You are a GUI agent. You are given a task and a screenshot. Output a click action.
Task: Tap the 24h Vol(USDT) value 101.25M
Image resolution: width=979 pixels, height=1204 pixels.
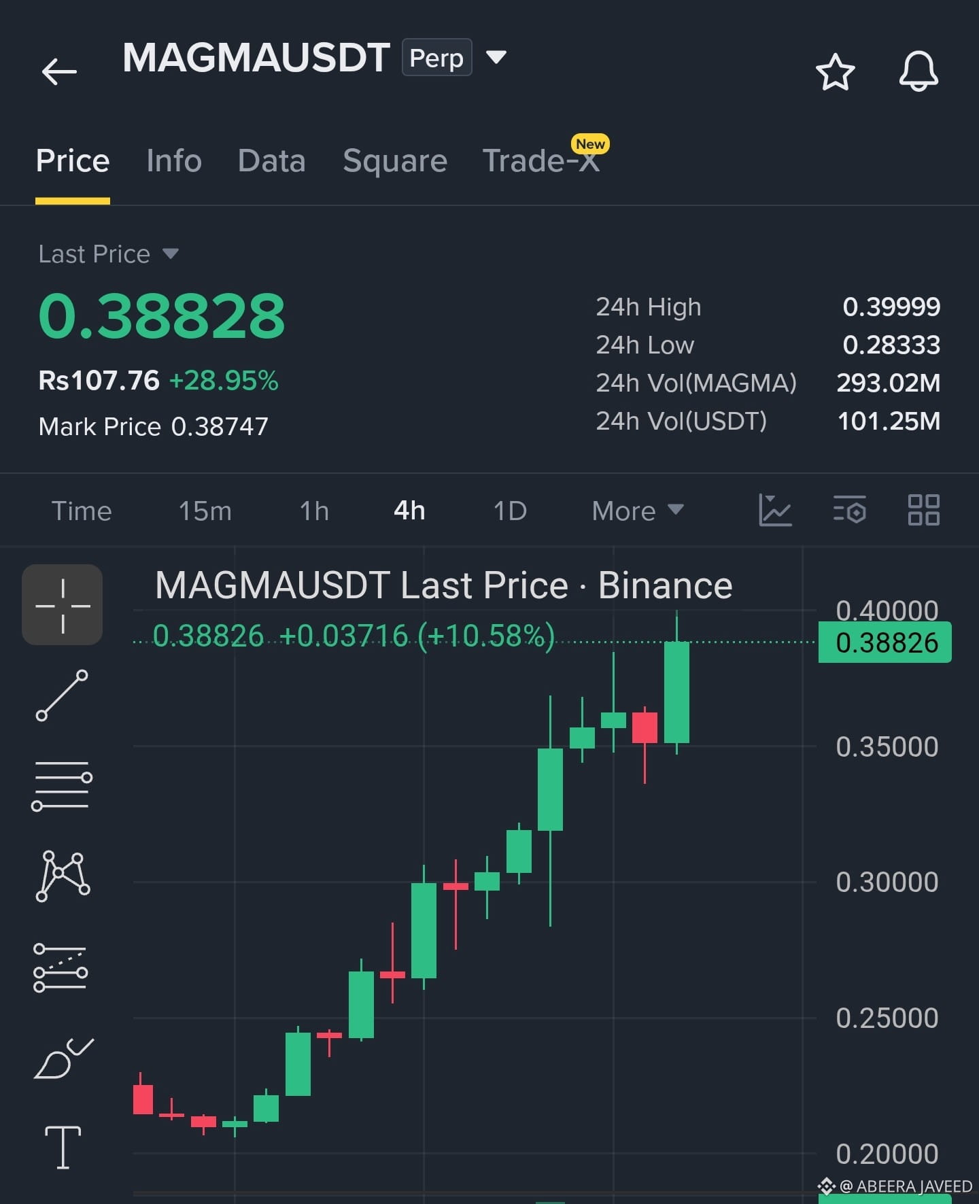(x=889, y=422)
